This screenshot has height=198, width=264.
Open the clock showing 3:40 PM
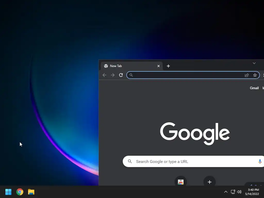tap(252, 192)
